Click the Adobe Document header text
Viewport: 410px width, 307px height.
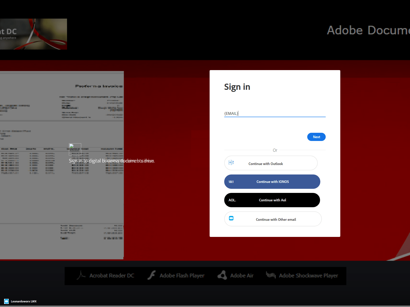point(368,30)
